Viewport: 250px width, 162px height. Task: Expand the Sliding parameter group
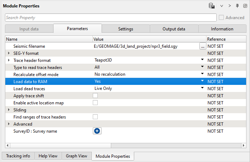pos(9,110)
